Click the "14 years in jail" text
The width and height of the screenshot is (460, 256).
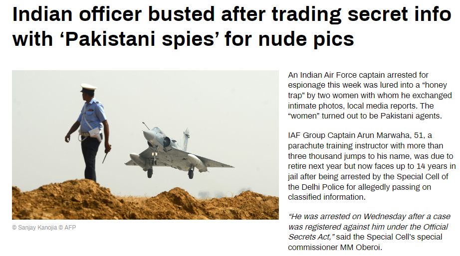point(372,171)
